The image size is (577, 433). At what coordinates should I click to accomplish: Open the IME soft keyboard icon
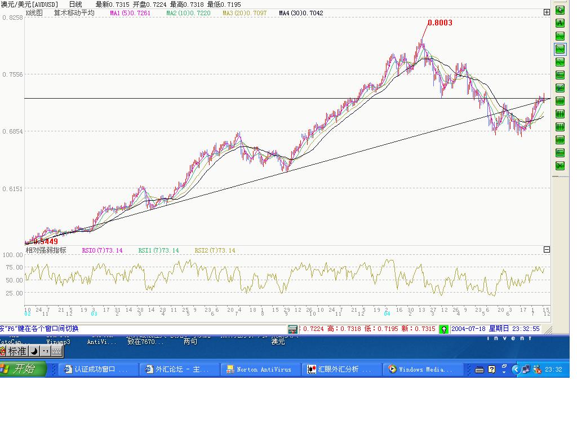coord(56,351)
